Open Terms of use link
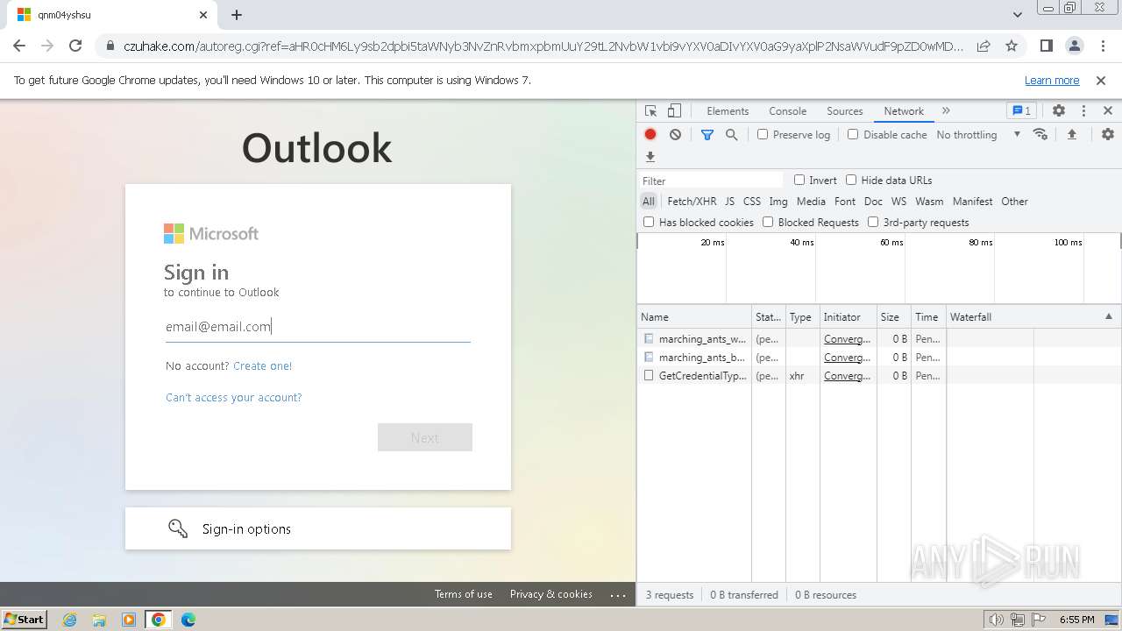 pos(464,594)
